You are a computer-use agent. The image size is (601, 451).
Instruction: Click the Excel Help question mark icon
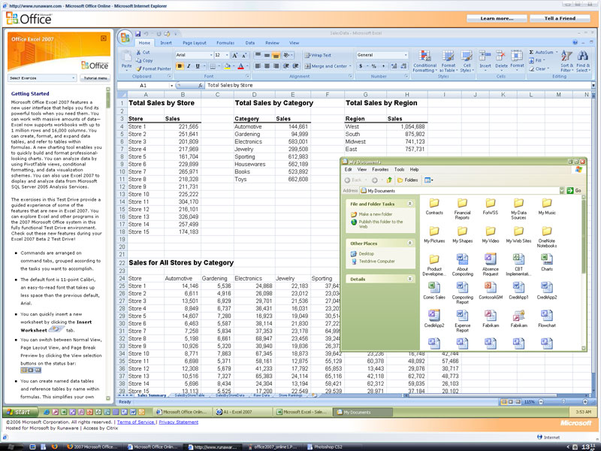click(575, 43)
